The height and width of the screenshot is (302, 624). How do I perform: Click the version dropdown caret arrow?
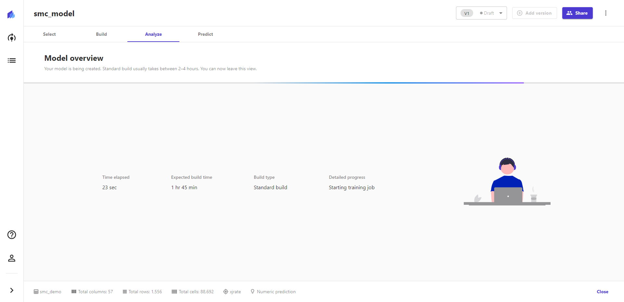point(501,13)
